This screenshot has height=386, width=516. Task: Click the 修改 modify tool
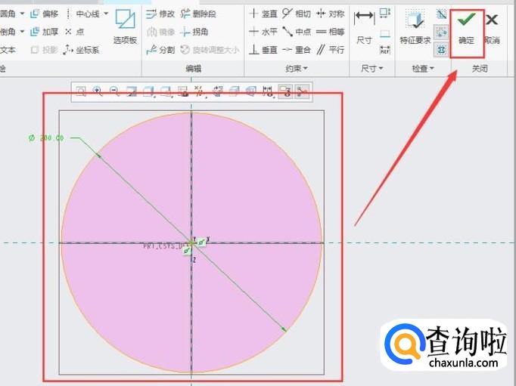160,14
